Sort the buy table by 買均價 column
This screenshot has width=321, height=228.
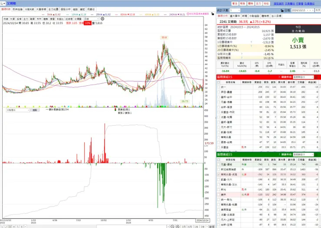tap(282, 82)
